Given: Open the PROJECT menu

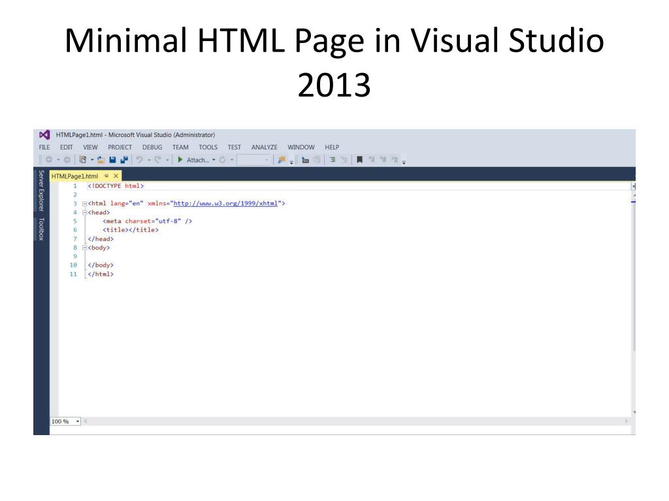Looking at the screenshot, I should (120, 147).
